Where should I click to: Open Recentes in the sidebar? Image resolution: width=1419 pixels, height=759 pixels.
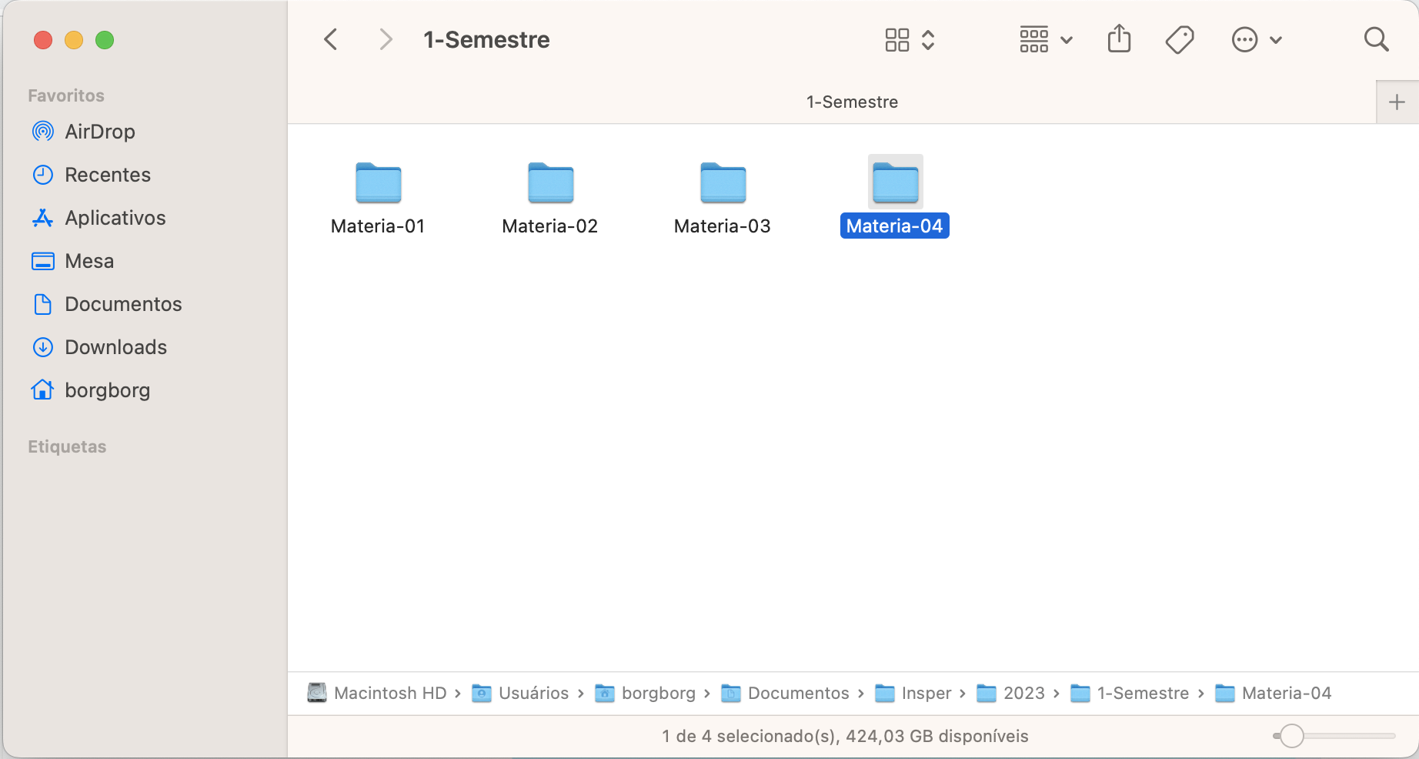(107, 175)
